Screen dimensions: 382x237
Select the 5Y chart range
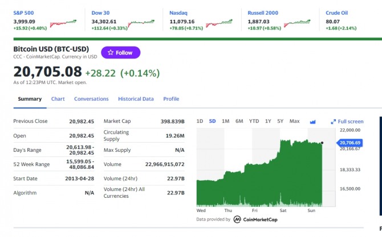(x=280, y=121)
